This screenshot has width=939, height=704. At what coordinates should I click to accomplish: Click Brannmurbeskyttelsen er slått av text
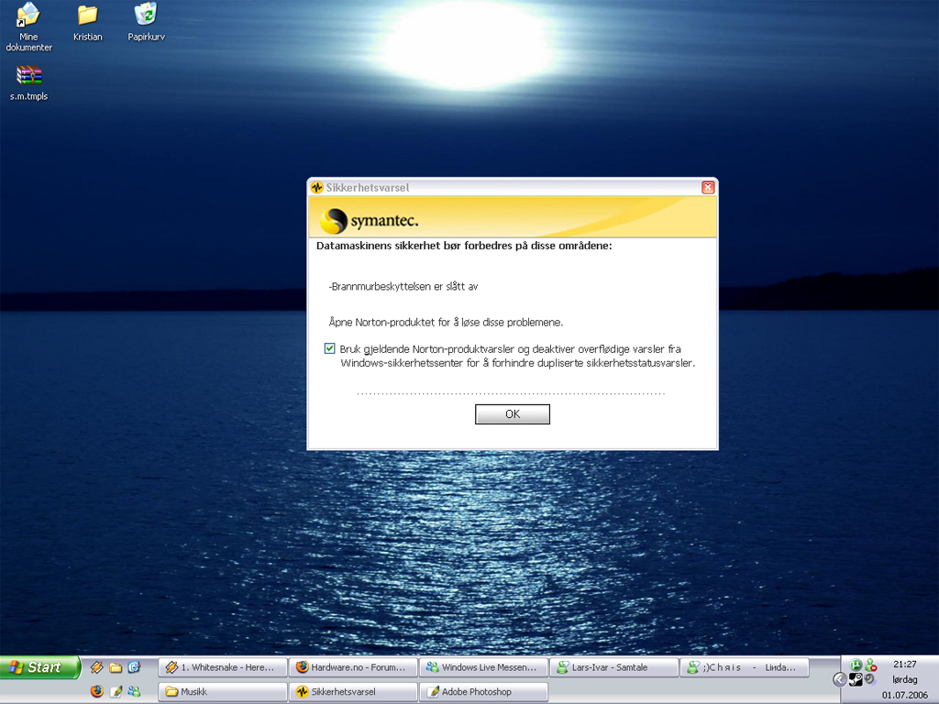click(403, 286)
